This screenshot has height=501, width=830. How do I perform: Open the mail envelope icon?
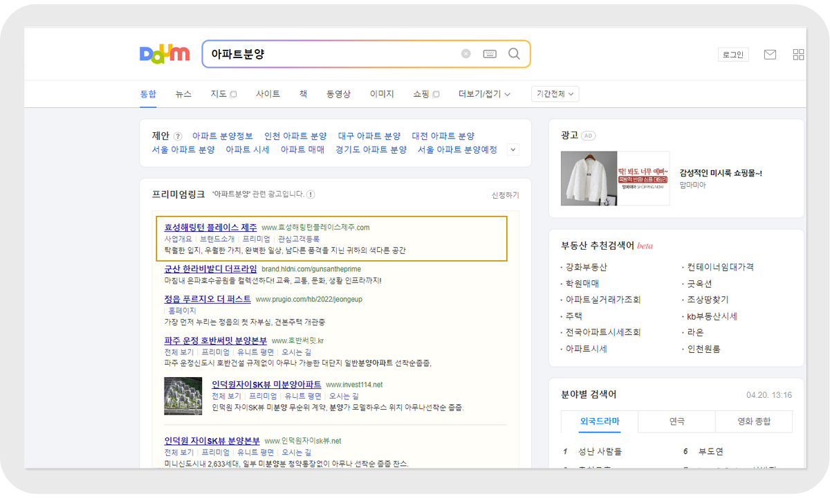[770, 55]
